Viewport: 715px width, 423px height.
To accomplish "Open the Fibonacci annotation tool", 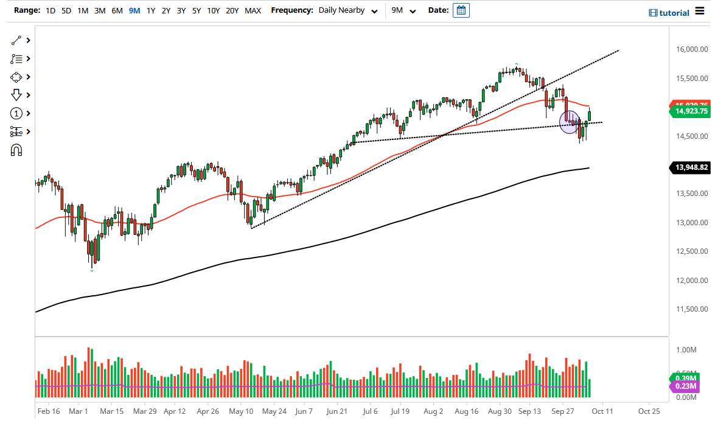I will [16, 58].
